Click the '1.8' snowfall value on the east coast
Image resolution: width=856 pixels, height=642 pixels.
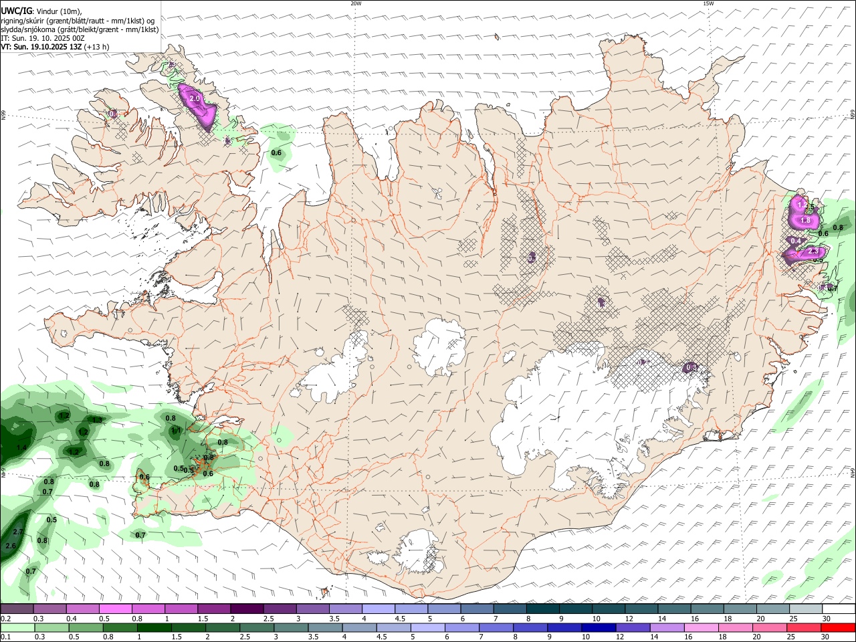tap(805, 220)
